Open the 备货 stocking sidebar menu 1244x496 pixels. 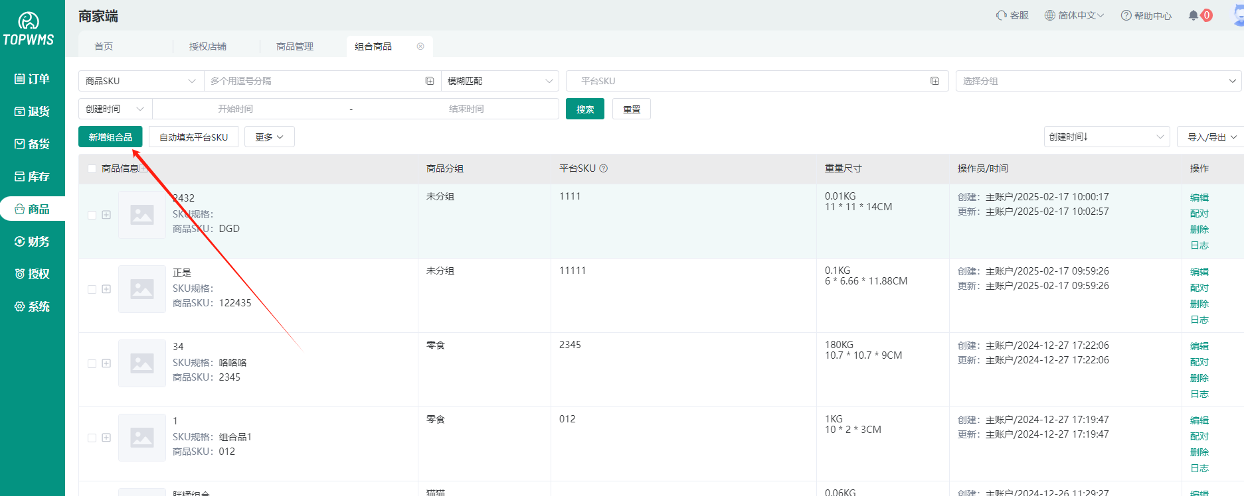[x=33, y=144]
